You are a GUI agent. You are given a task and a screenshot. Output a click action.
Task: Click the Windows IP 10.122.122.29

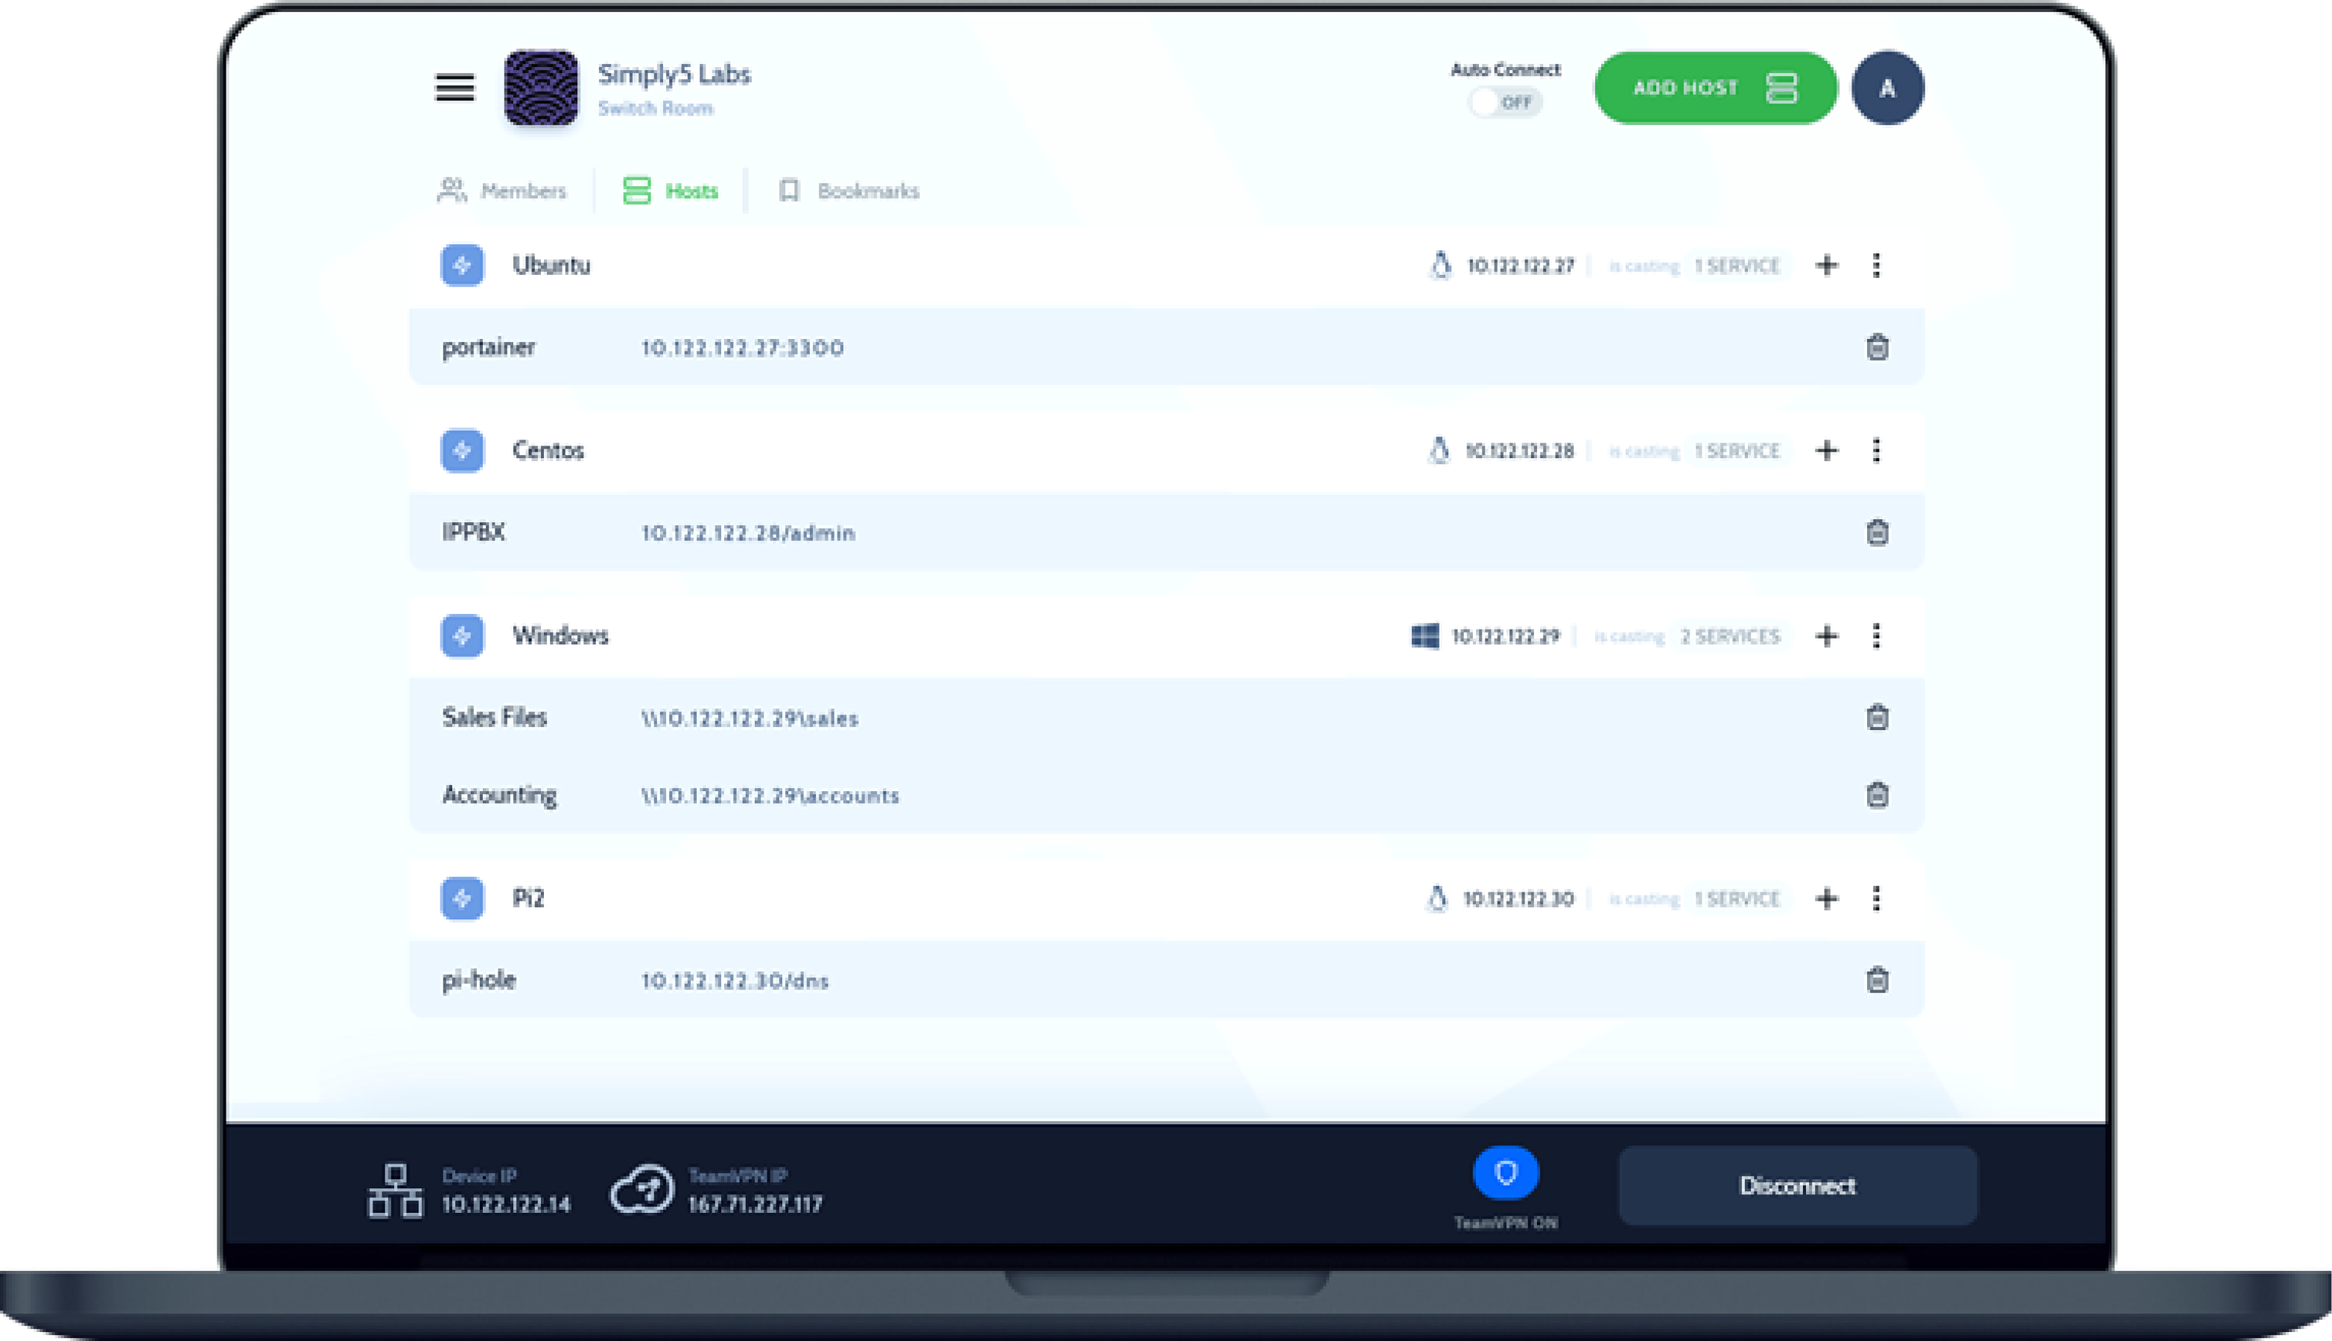[x=1506, y=636]
